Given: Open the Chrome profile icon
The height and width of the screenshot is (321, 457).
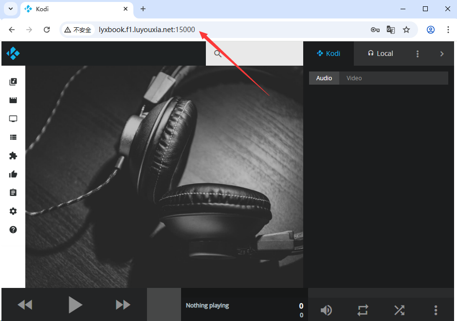Looking at the screenshot, I should point(431,29).
